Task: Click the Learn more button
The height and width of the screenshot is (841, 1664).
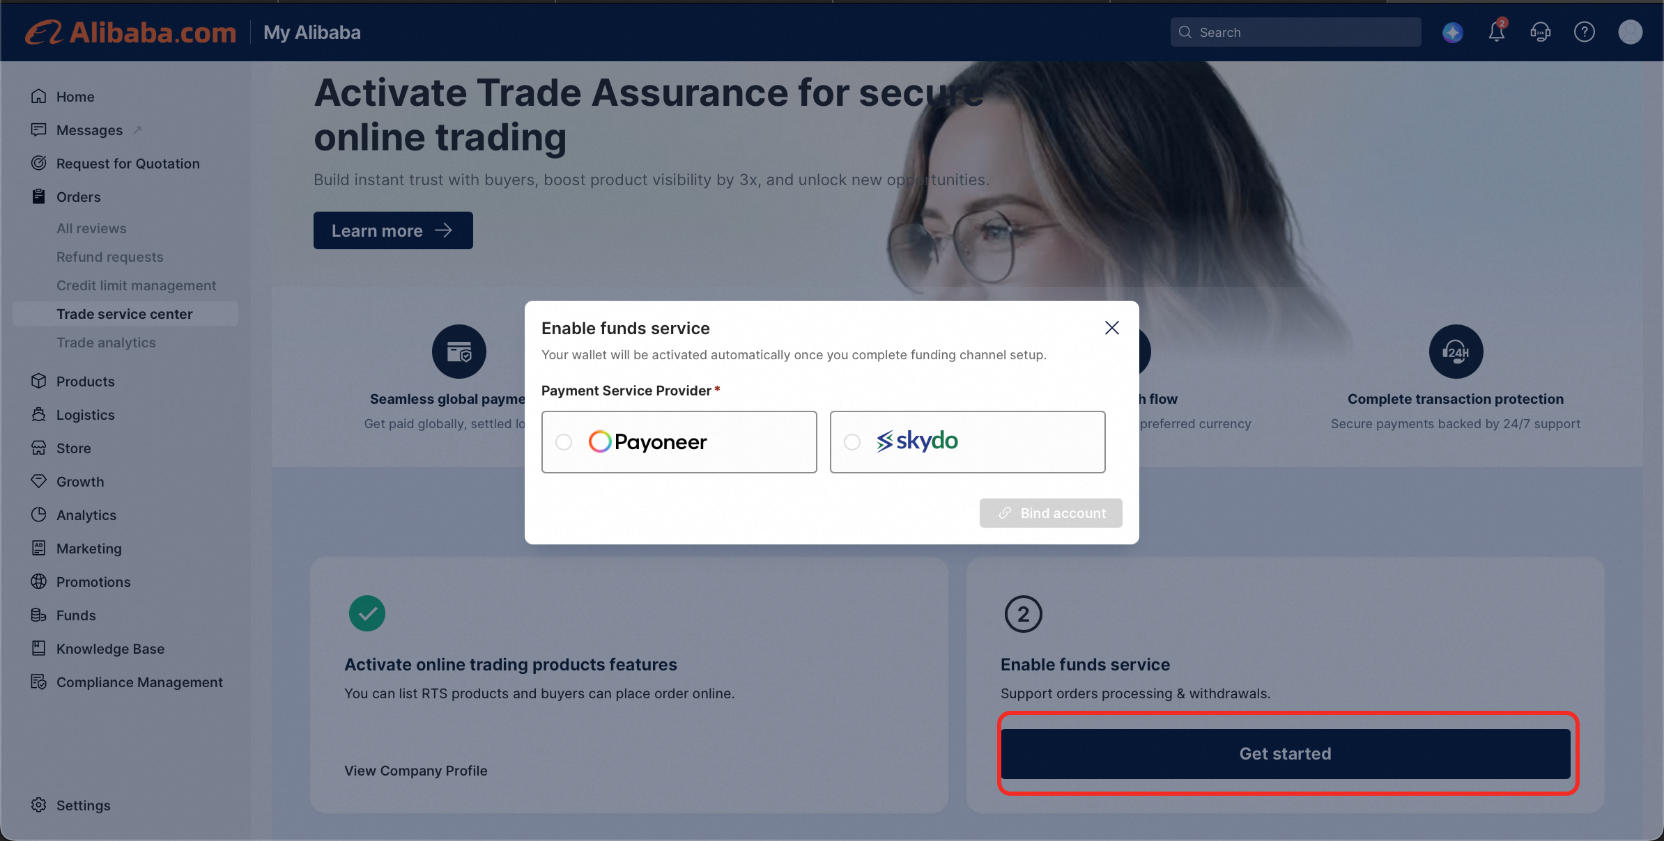Action: coord(393,230)
